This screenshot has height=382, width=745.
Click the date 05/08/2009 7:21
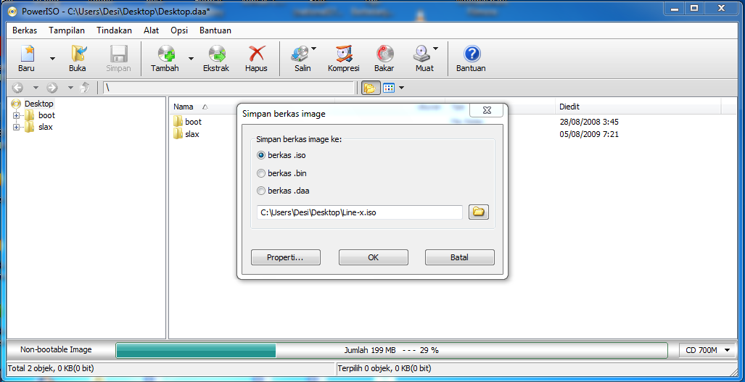tap(589, 134)
